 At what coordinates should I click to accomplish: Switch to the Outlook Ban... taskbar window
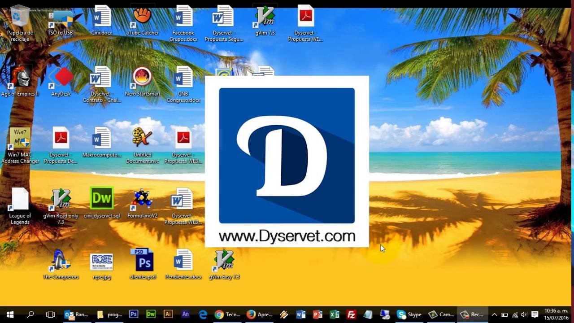[76, 314]
